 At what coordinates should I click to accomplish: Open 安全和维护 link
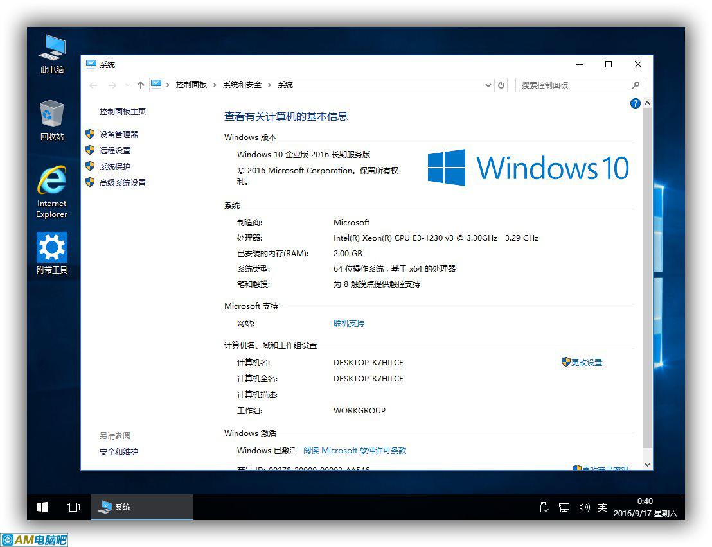pos(118,452)
